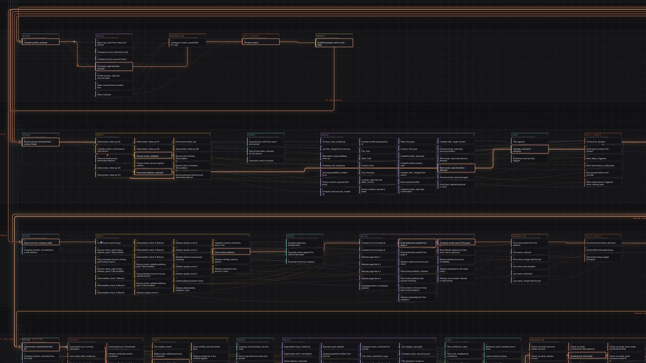This screenshot has height=363, width=646.
Task: Select 'Duplicate check by company' node
Action: tap(305, 261)
